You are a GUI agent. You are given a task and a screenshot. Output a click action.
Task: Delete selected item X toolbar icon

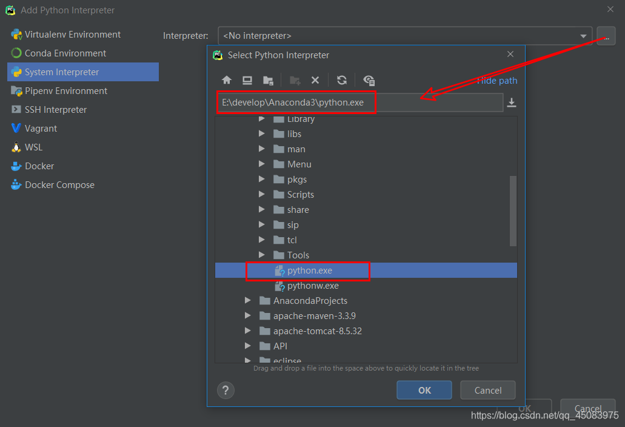point(315,80)
